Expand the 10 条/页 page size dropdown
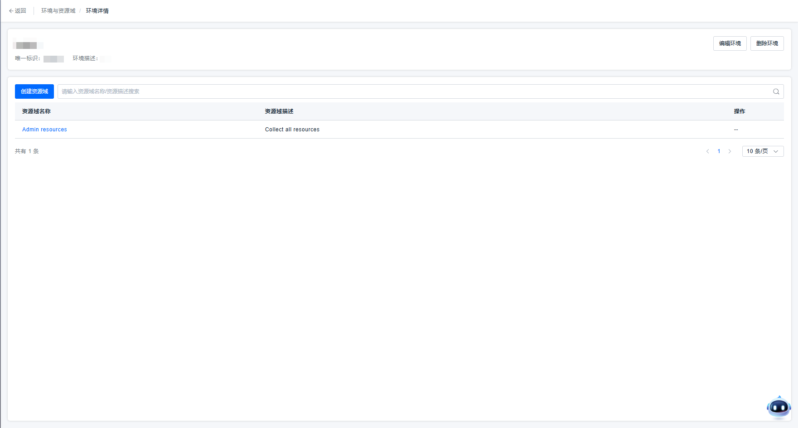 763,151
